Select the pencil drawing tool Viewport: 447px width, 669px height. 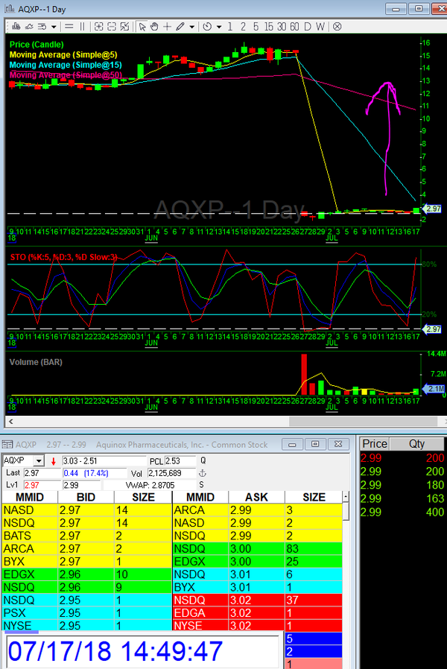pyautogui.click(x=180, y=26)
